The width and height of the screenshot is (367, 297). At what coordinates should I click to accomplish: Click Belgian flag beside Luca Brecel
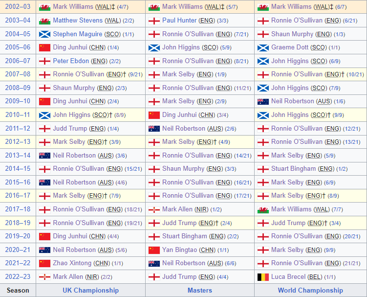tap(263, 277)
